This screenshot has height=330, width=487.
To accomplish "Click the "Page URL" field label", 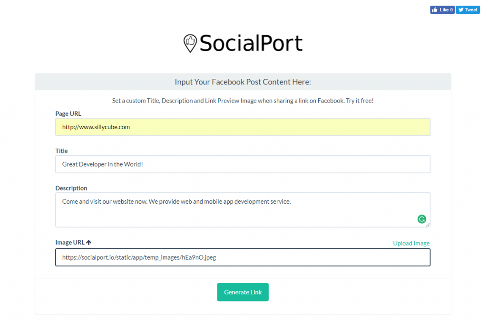I will (68, 113).
